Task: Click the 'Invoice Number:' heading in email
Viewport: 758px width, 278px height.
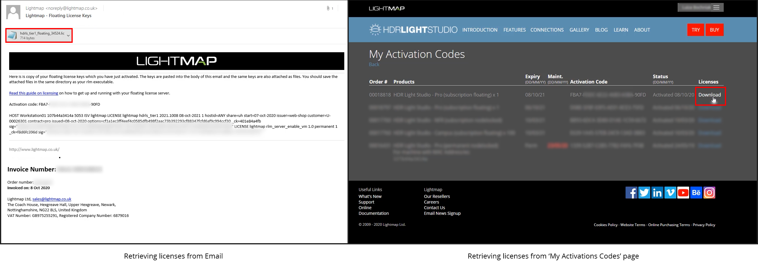Action: [x=32, y=169]
